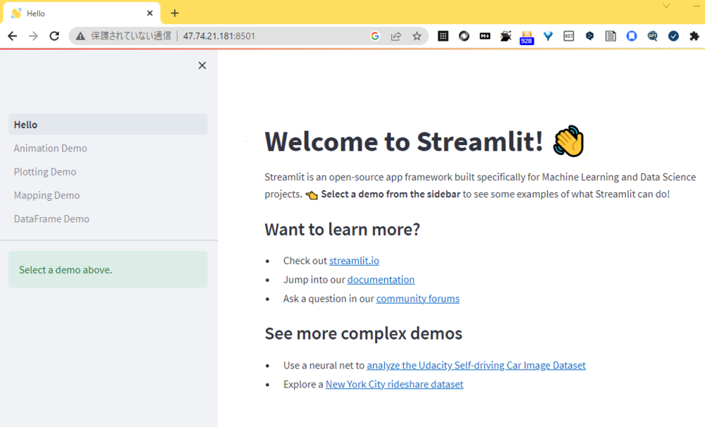Image resolution: width=705 pixels, height=427 pixels.
Task: Open Plotting Demo from the sidebar
Action: (x=45, y=172)
